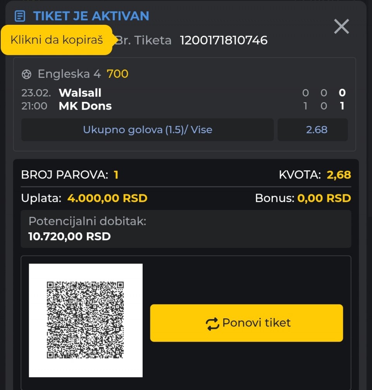
Task: Click the KVOTA 2,68 total value
Action: (x=339, y=175)
